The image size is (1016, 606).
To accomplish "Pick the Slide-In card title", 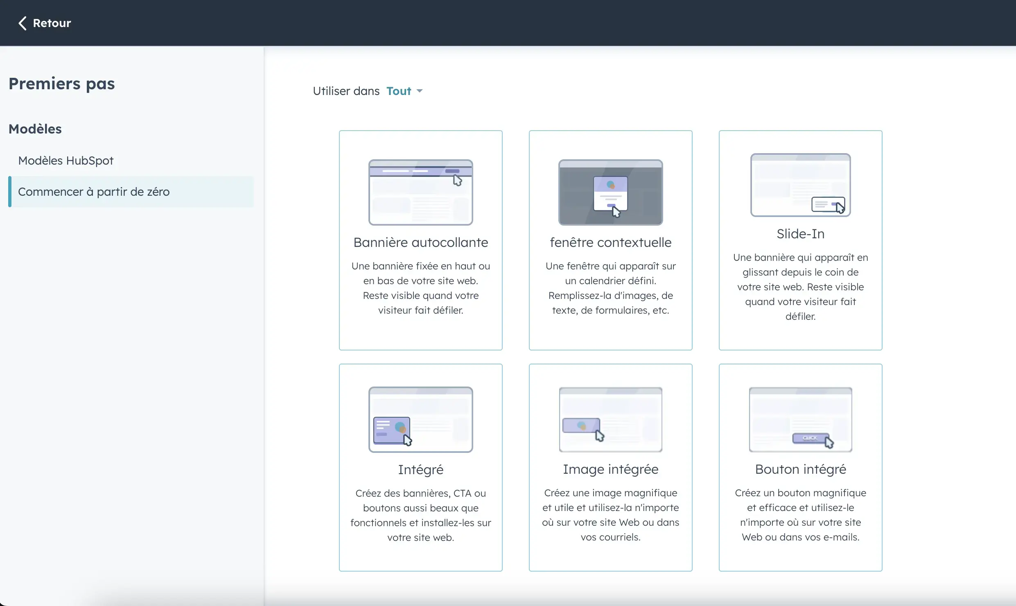I will [x=800, y=234].
